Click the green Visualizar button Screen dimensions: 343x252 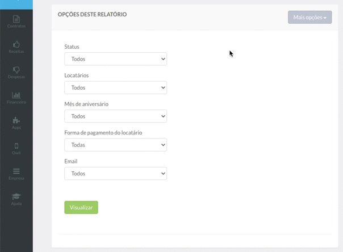tap(81, 207)
